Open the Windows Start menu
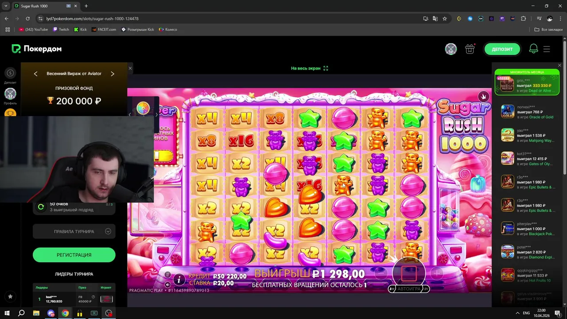The height and width of the screenshot is (319, 567). click(7, 313)
